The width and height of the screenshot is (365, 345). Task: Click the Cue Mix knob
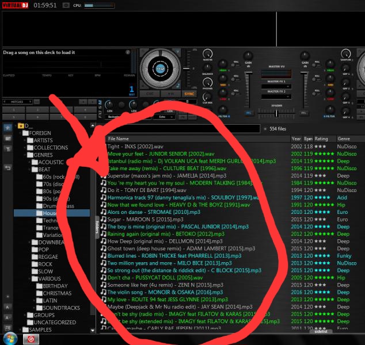point(207,97)
